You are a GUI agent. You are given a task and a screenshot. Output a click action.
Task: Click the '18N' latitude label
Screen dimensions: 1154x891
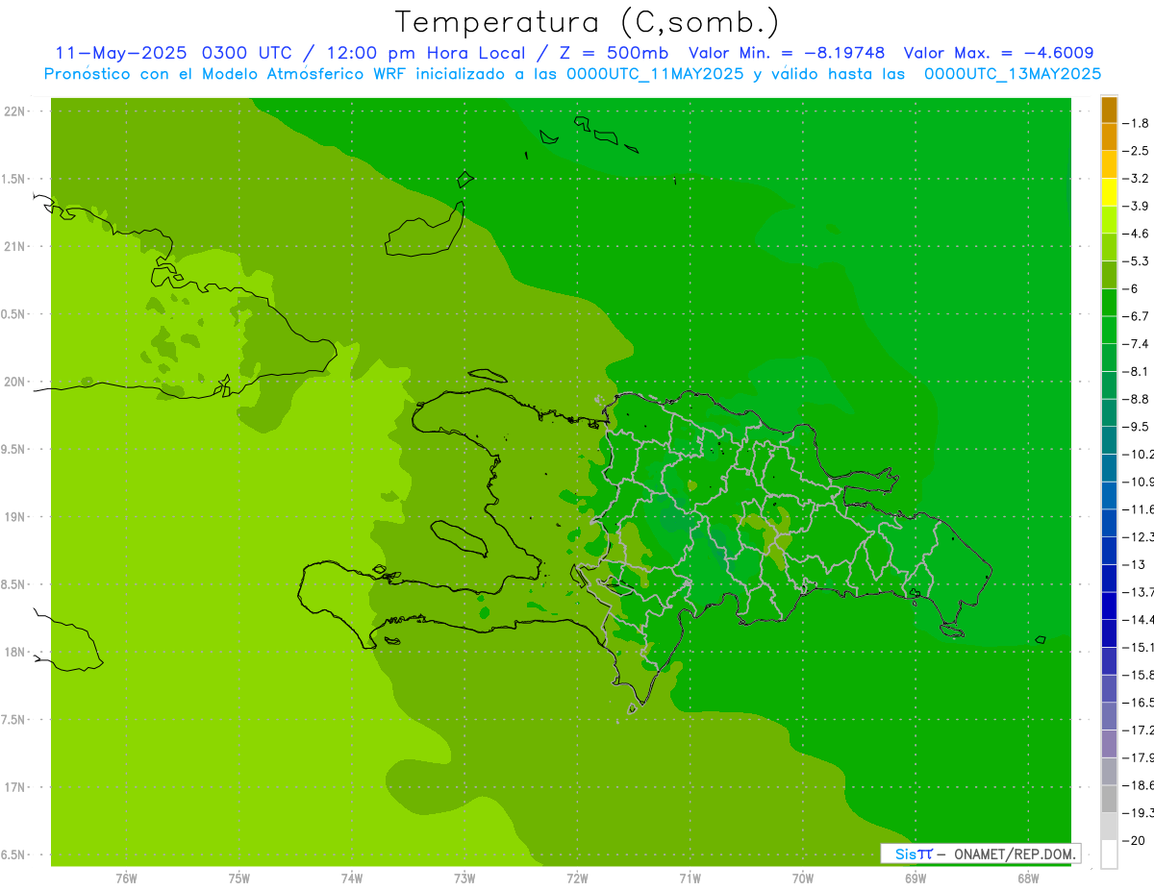(15, 653)
